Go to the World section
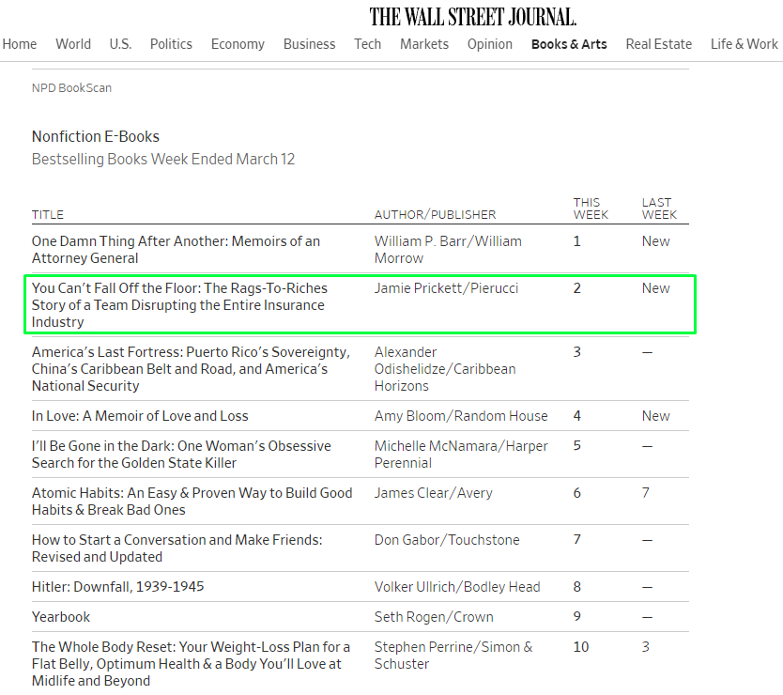Screen dimensions: 783x695 [x=73, y=44]
